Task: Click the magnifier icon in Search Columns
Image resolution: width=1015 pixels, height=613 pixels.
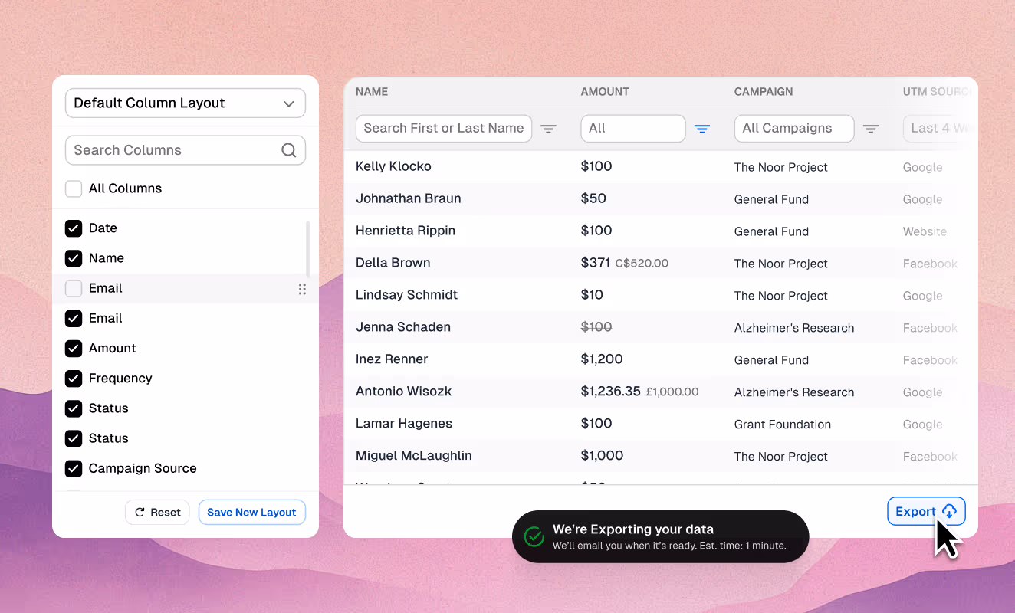Action: click(288, 150)
